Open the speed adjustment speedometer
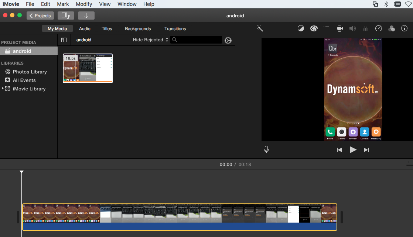 click(x=378, y=28)
